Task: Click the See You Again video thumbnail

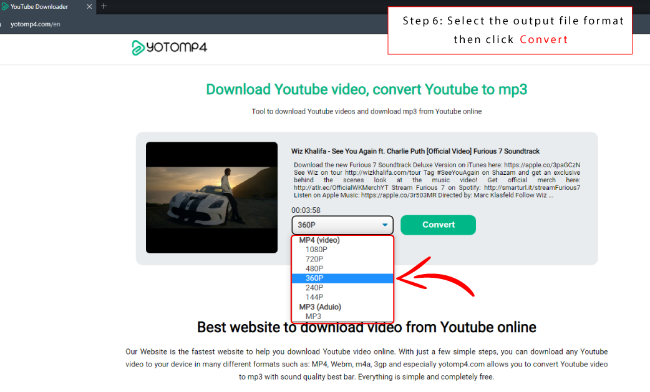Action: point(212,197)
